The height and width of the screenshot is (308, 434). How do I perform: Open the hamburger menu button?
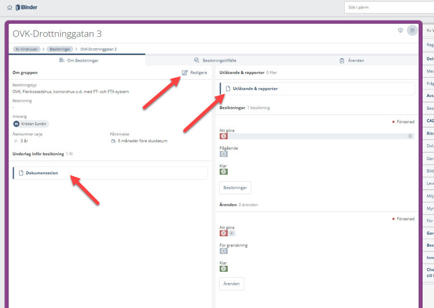click(413, 30)
